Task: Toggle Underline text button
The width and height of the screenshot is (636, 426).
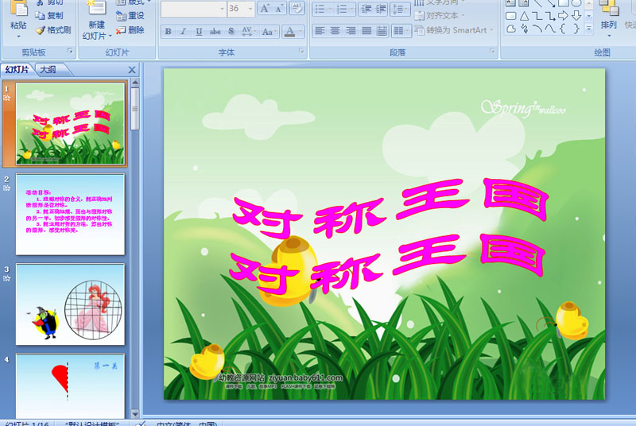Action: (199, 32)
